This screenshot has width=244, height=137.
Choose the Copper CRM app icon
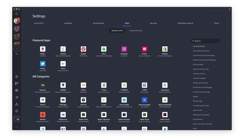coord(83,49)
